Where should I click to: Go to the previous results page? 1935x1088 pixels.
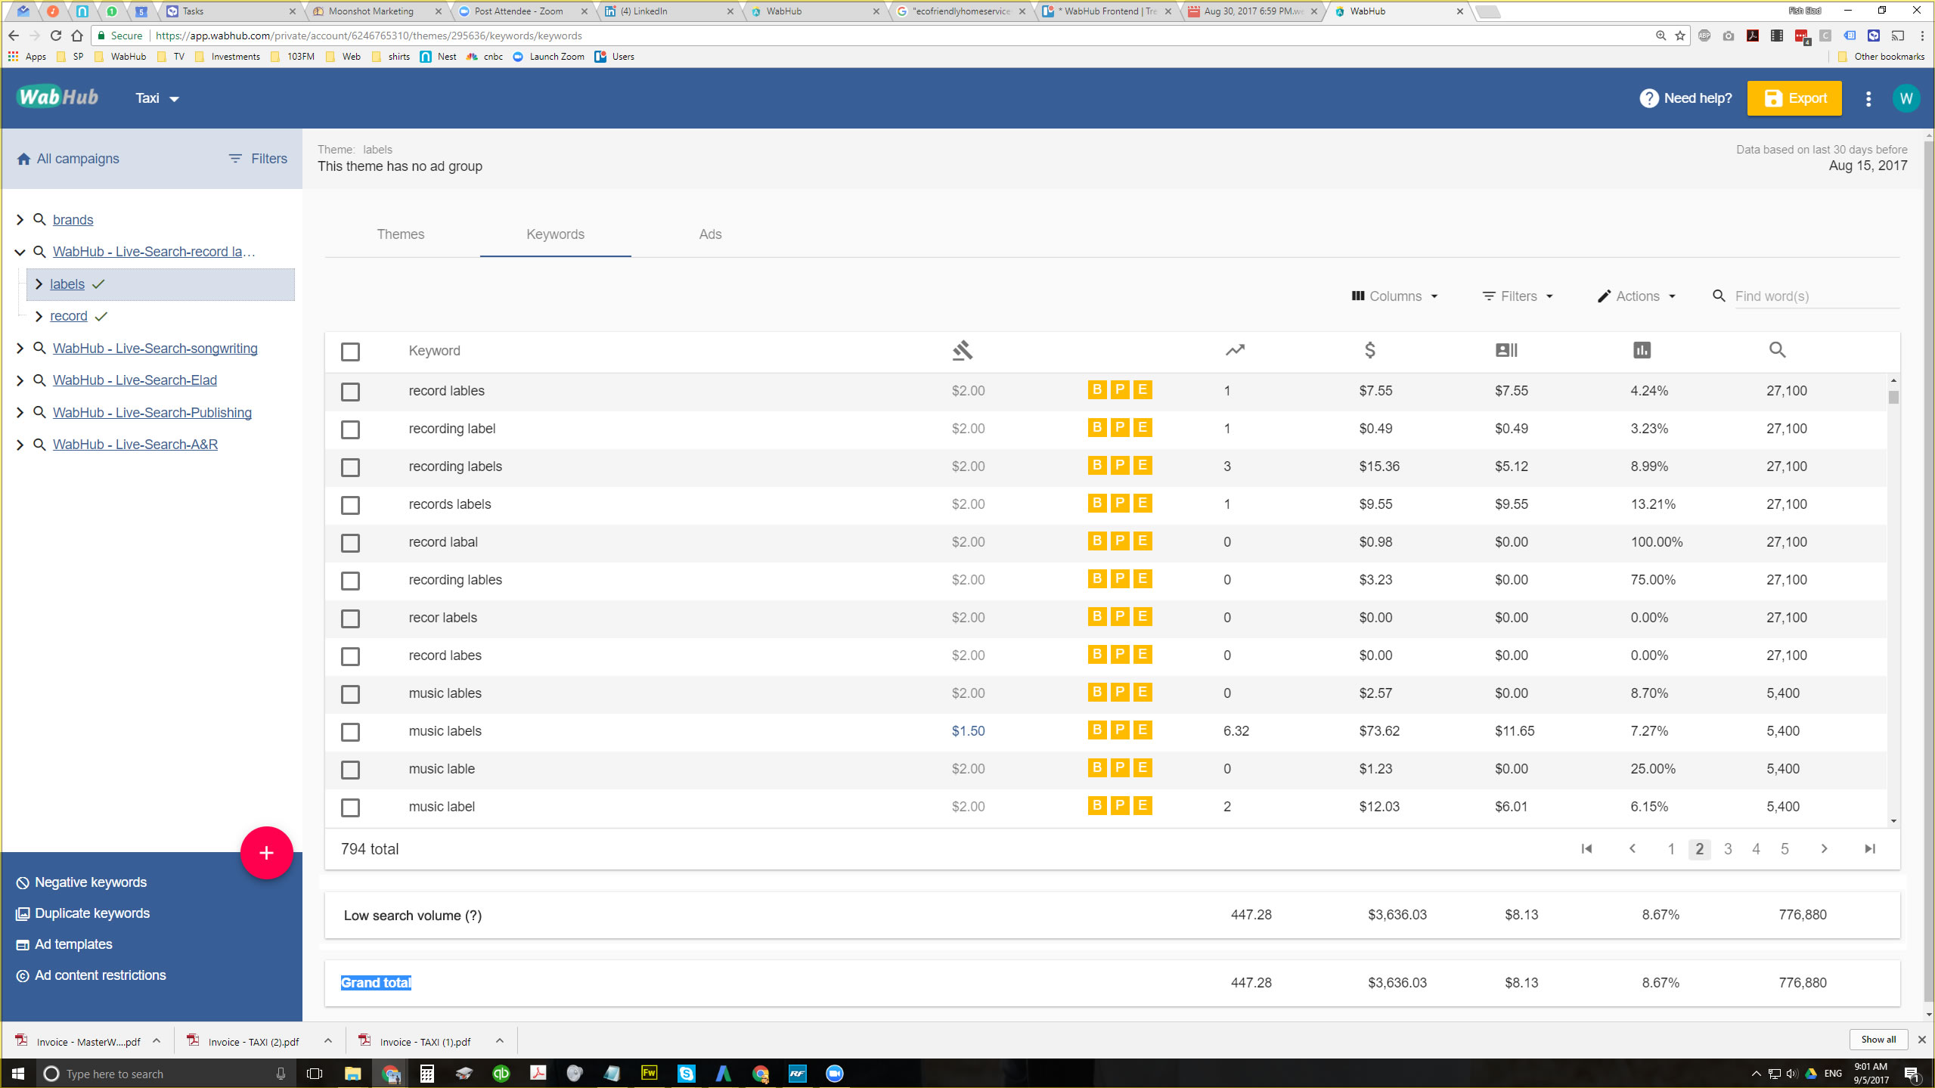tap(1633, 848)
